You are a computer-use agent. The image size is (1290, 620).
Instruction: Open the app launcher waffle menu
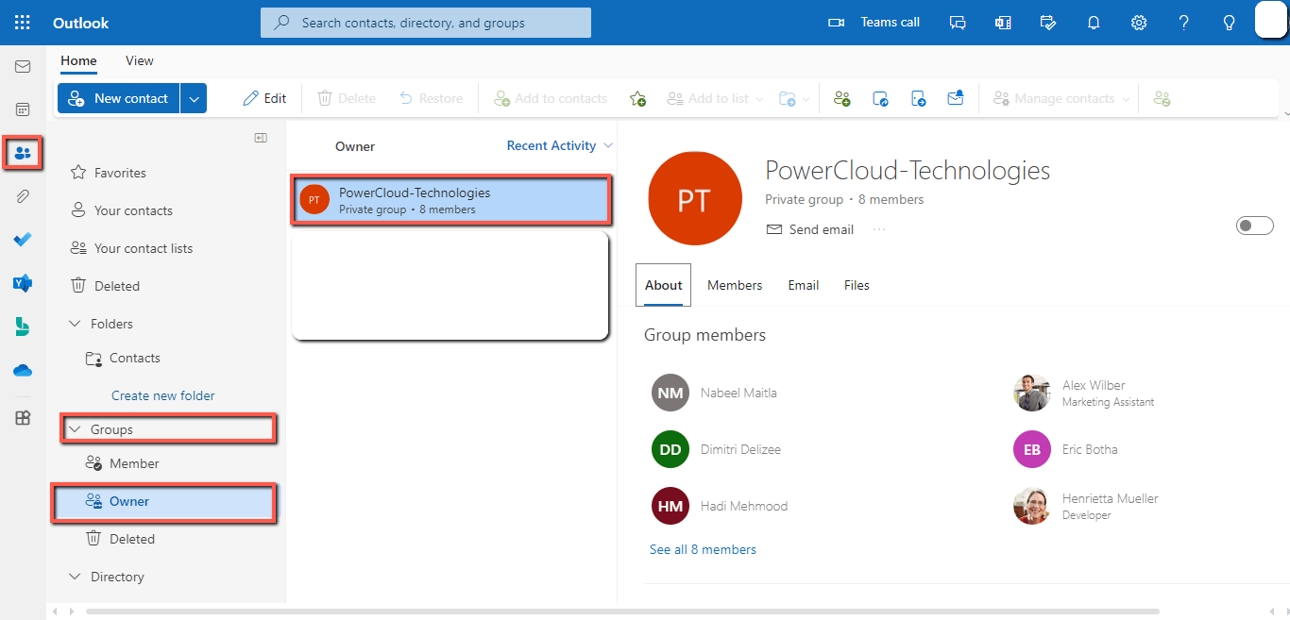(23, 23)
